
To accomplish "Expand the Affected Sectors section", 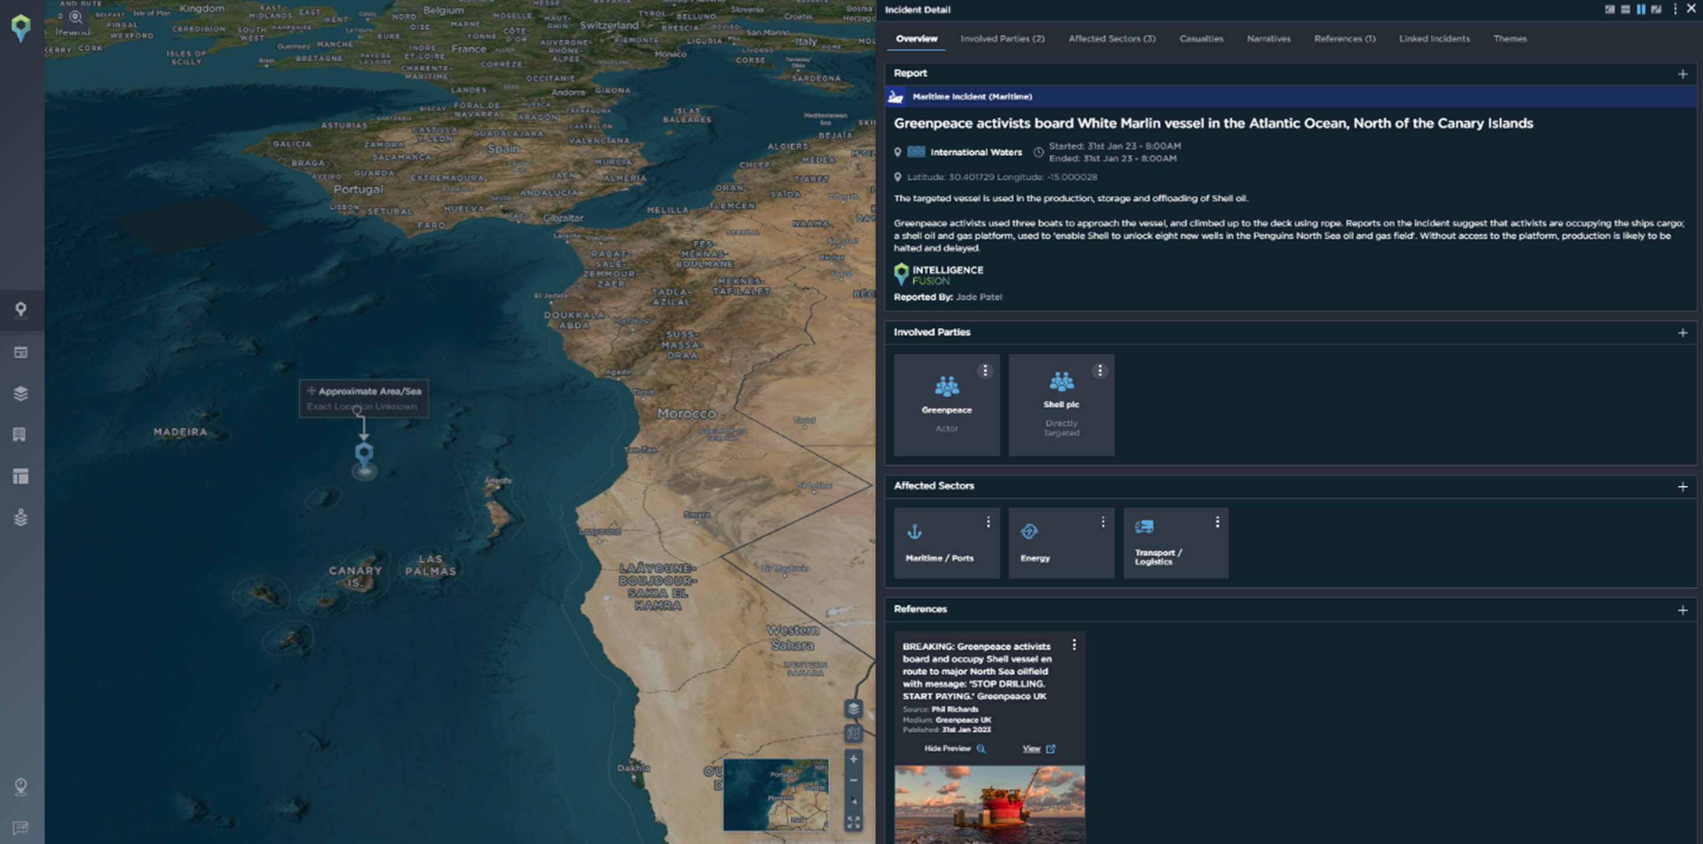I will click(1682, 487).
